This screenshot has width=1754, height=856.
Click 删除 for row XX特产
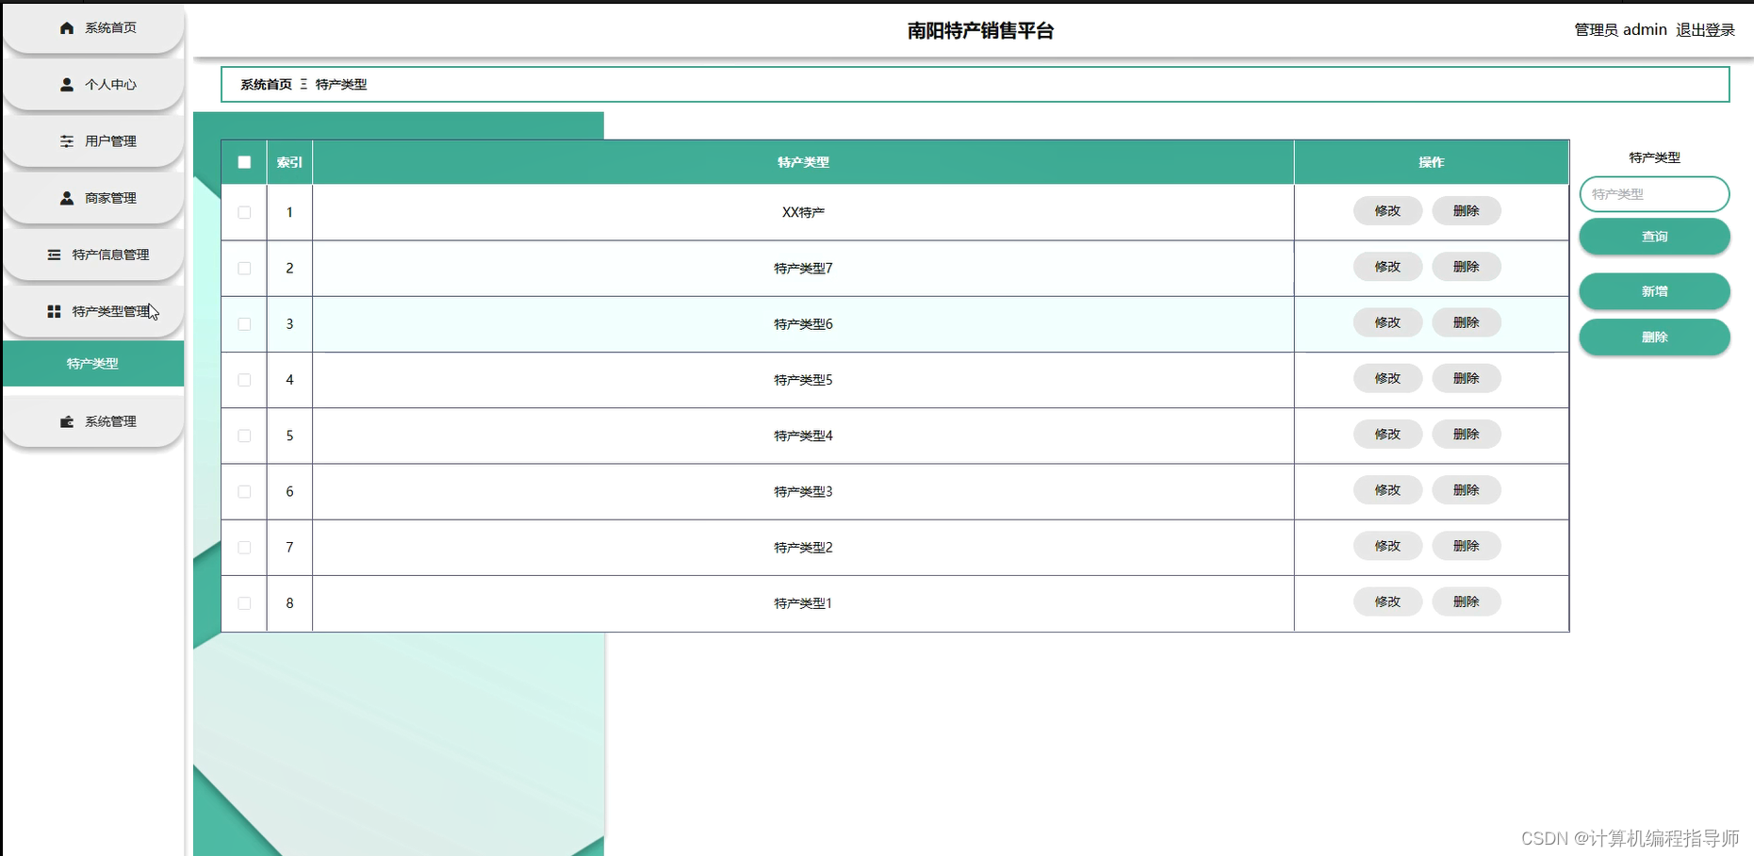click(x=1467, y=211)
